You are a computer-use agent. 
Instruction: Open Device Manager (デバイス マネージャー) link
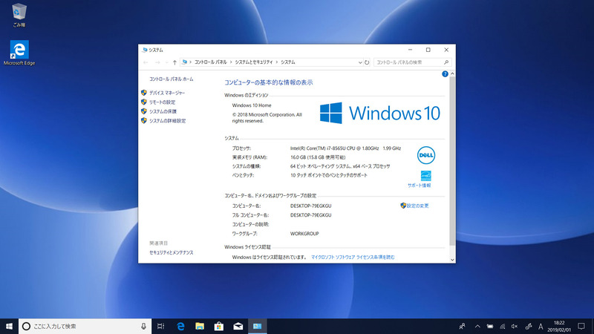click(166, 93)
